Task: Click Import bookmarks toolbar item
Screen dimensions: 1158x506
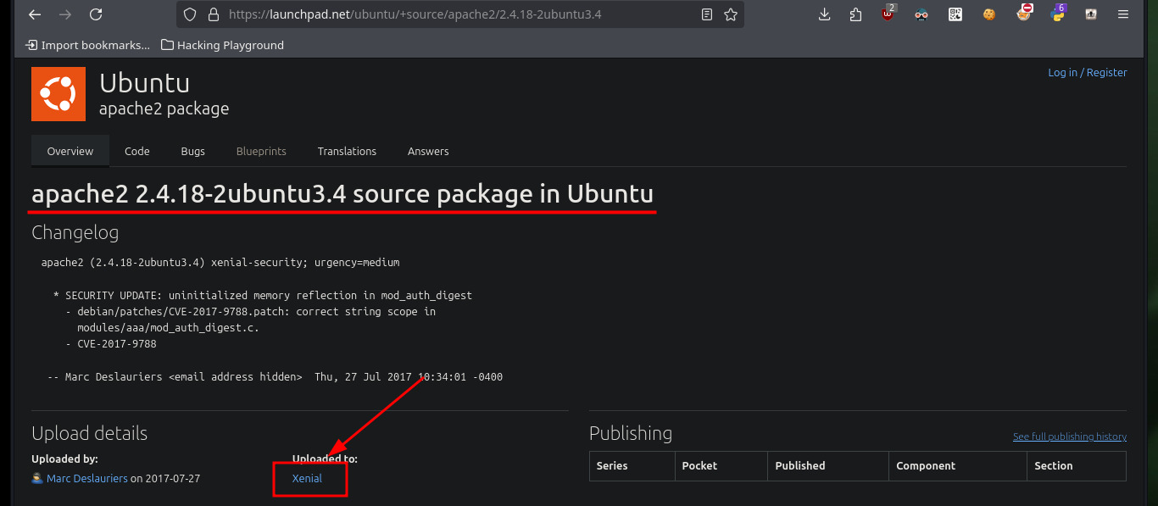Action: tap(87, 45)
